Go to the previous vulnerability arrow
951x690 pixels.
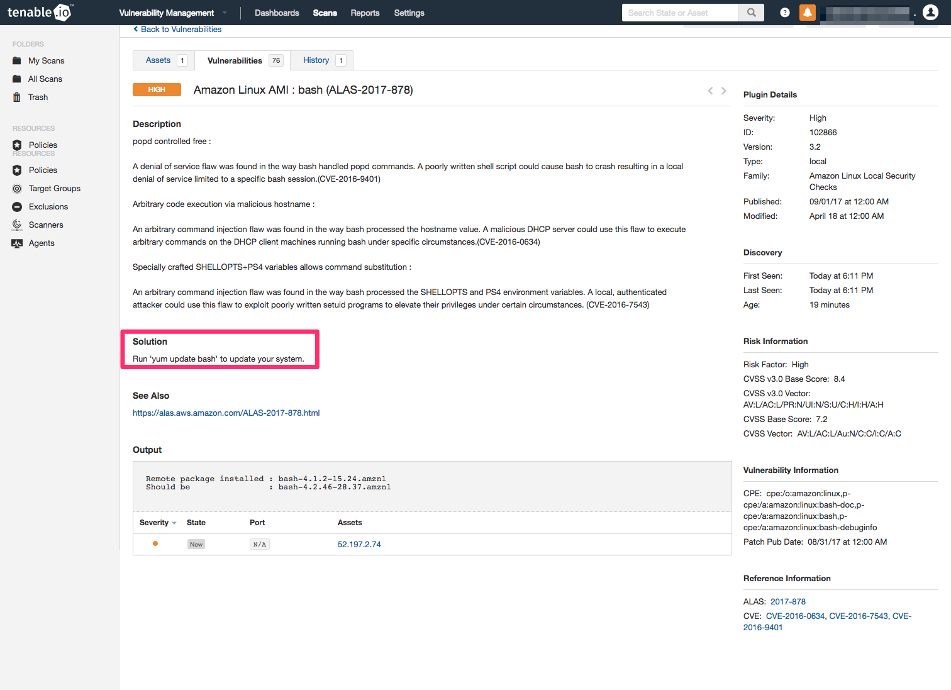710,91
